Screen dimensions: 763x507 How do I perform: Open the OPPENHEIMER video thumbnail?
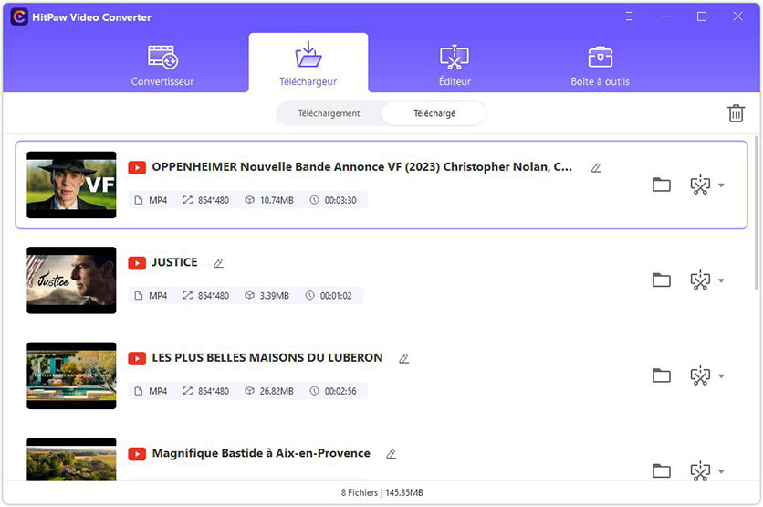tap(71, 185)
